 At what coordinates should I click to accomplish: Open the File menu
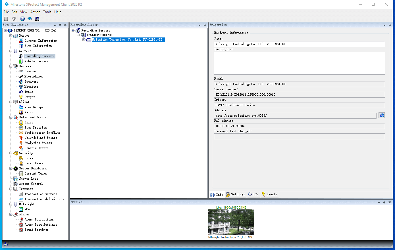pyautogui.click(x=6, y=12)
